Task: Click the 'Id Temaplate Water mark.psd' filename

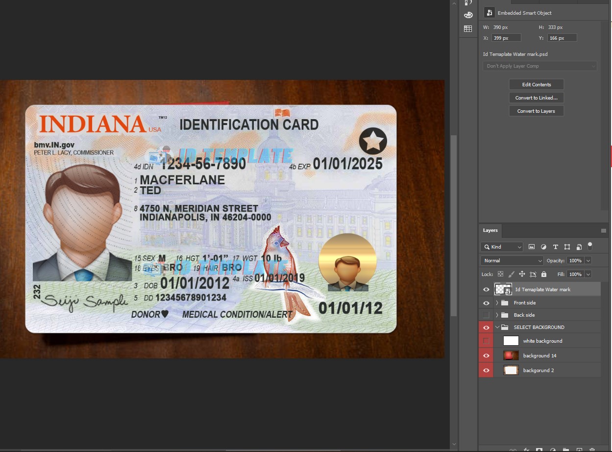Action: [x=515, y=54]
